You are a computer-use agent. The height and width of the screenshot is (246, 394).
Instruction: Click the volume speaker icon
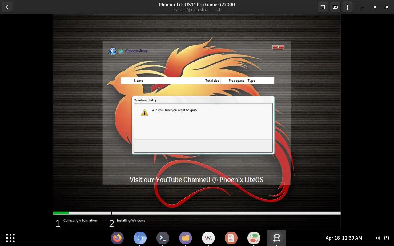pos(378,238)
